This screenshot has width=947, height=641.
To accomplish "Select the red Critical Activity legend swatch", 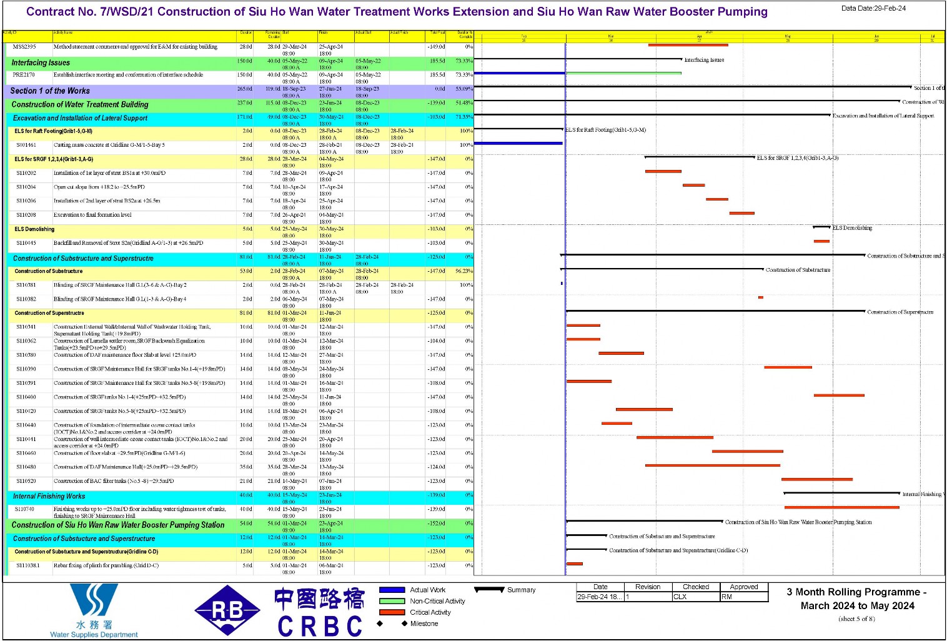I will pyautogui.click(x=392, y=612).
